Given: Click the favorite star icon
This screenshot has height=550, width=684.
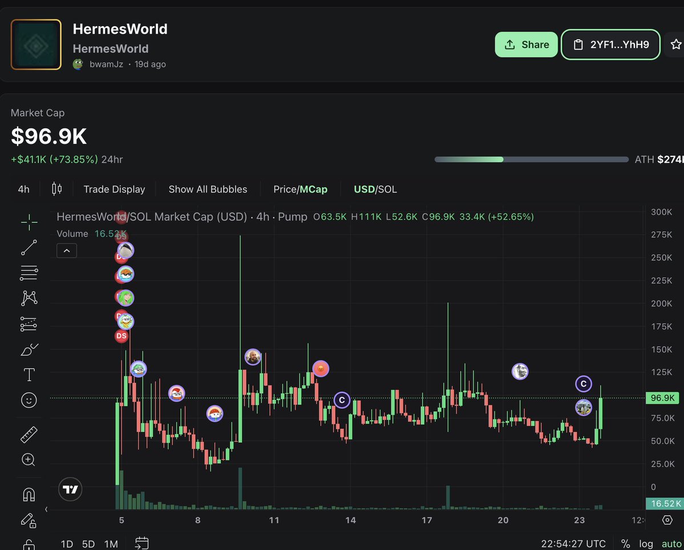Looking at the screenshot, I should click(675, 45).
